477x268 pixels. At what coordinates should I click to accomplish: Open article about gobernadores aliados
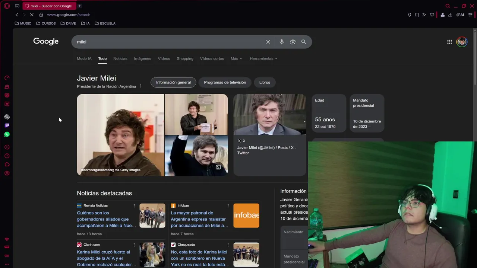(106, 219)
